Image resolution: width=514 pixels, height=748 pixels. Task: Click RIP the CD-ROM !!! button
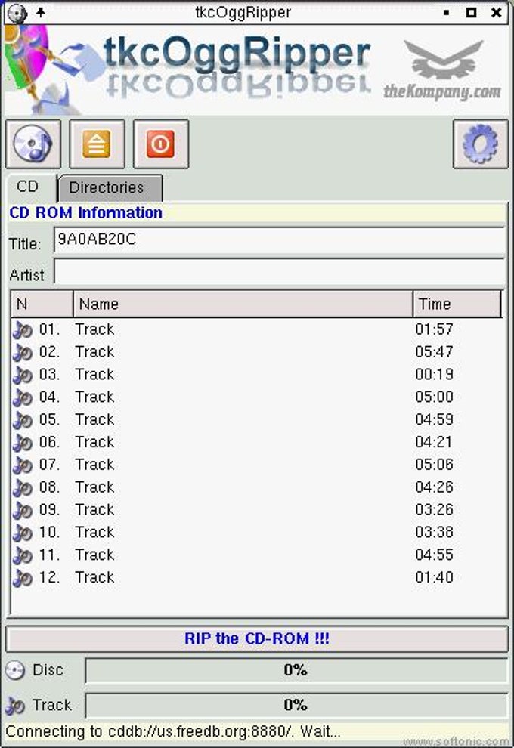pyautogui.click(x=257, y=638)
